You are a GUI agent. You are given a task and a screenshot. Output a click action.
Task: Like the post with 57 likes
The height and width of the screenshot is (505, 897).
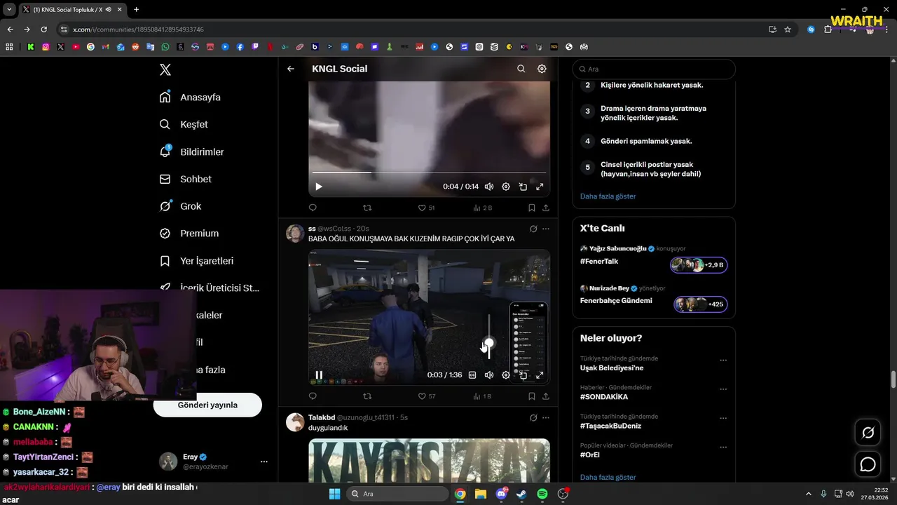coord(422,396)
